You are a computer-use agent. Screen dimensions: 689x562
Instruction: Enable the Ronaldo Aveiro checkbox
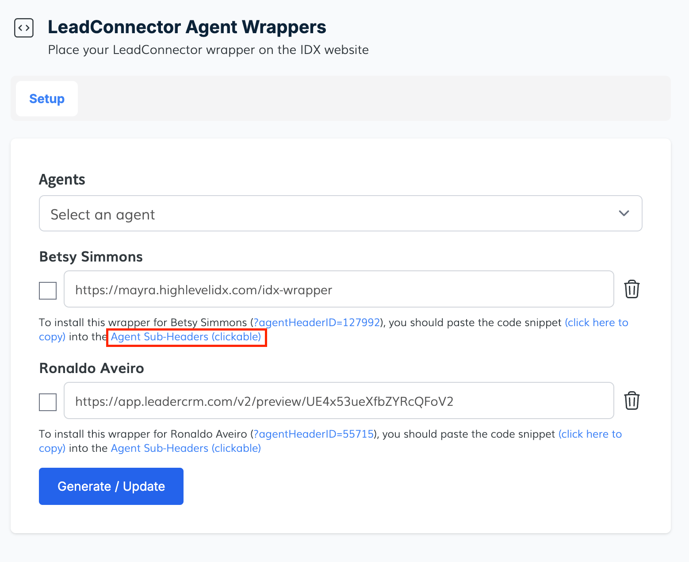pos(48,402)
